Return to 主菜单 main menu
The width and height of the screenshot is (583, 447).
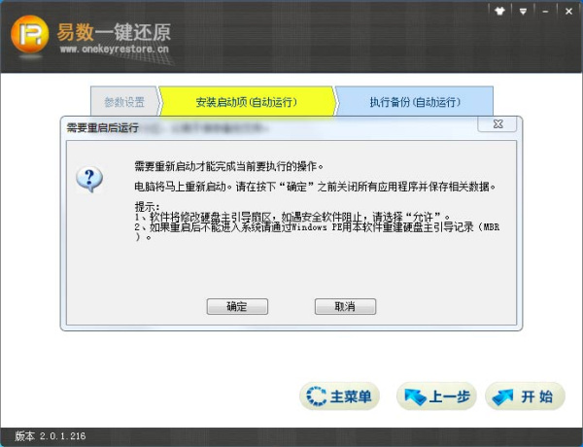pos(339,396)
